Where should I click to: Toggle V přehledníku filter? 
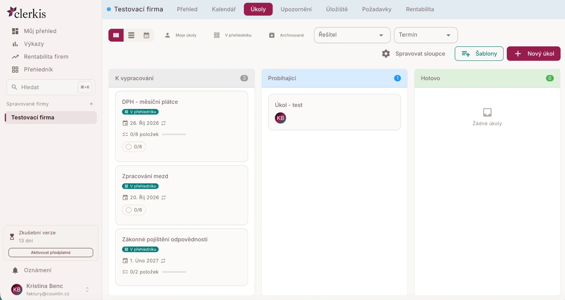pyautogui.click(x=233, y=35)
